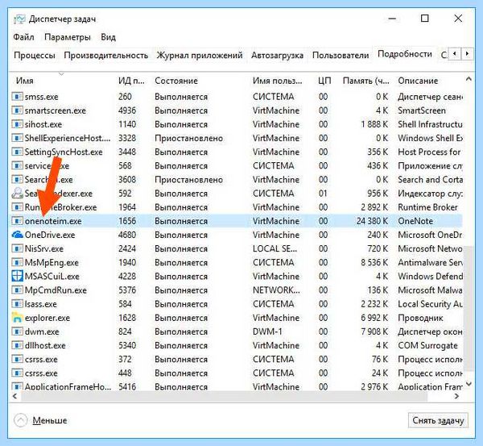This screenshot has height=446, width=483.
Task: Click the SmartScreen description cell
Action: [x=422, y=110]
